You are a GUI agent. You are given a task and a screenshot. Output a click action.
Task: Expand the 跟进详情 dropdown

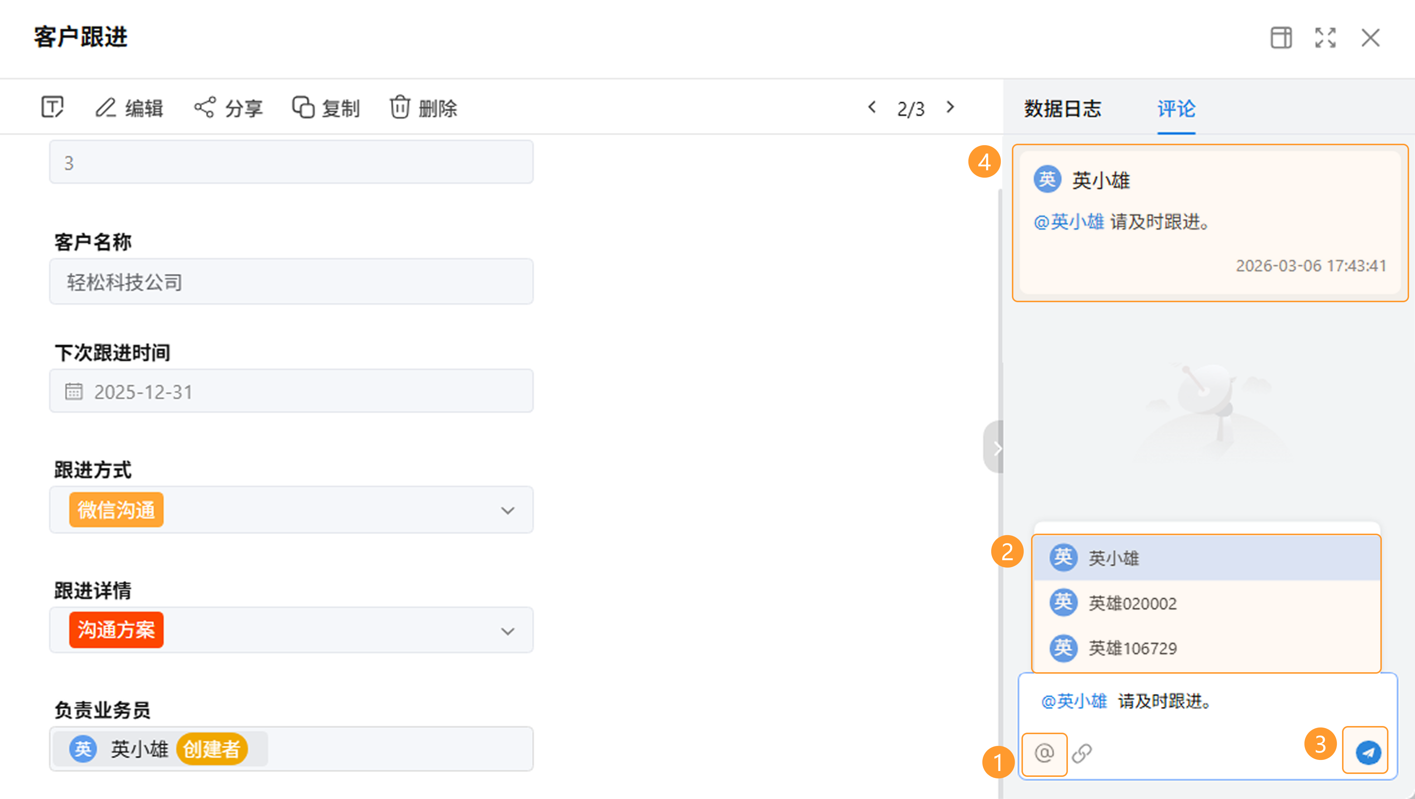[507, 631]
